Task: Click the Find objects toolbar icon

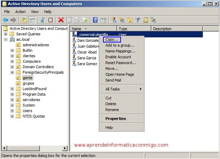Action: click(x=146, y=20)
